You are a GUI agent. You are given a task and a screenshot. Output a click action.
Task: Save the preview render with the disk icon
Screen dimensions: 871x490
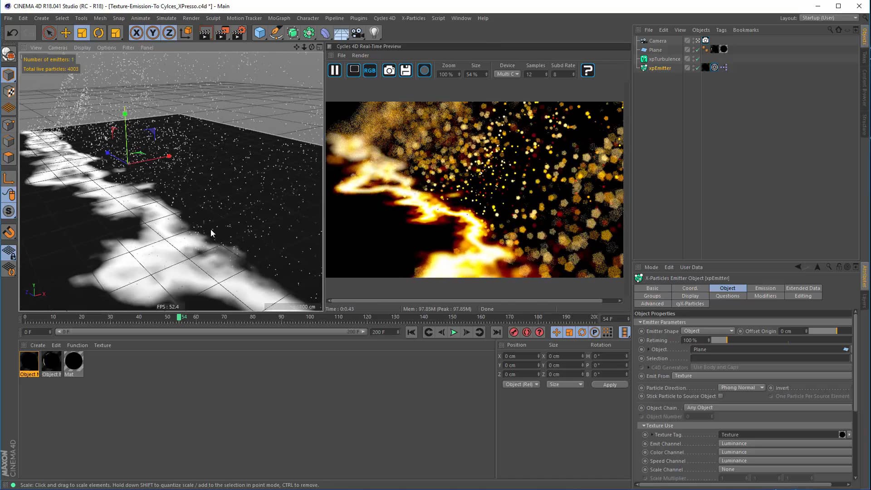click(405, 70)
